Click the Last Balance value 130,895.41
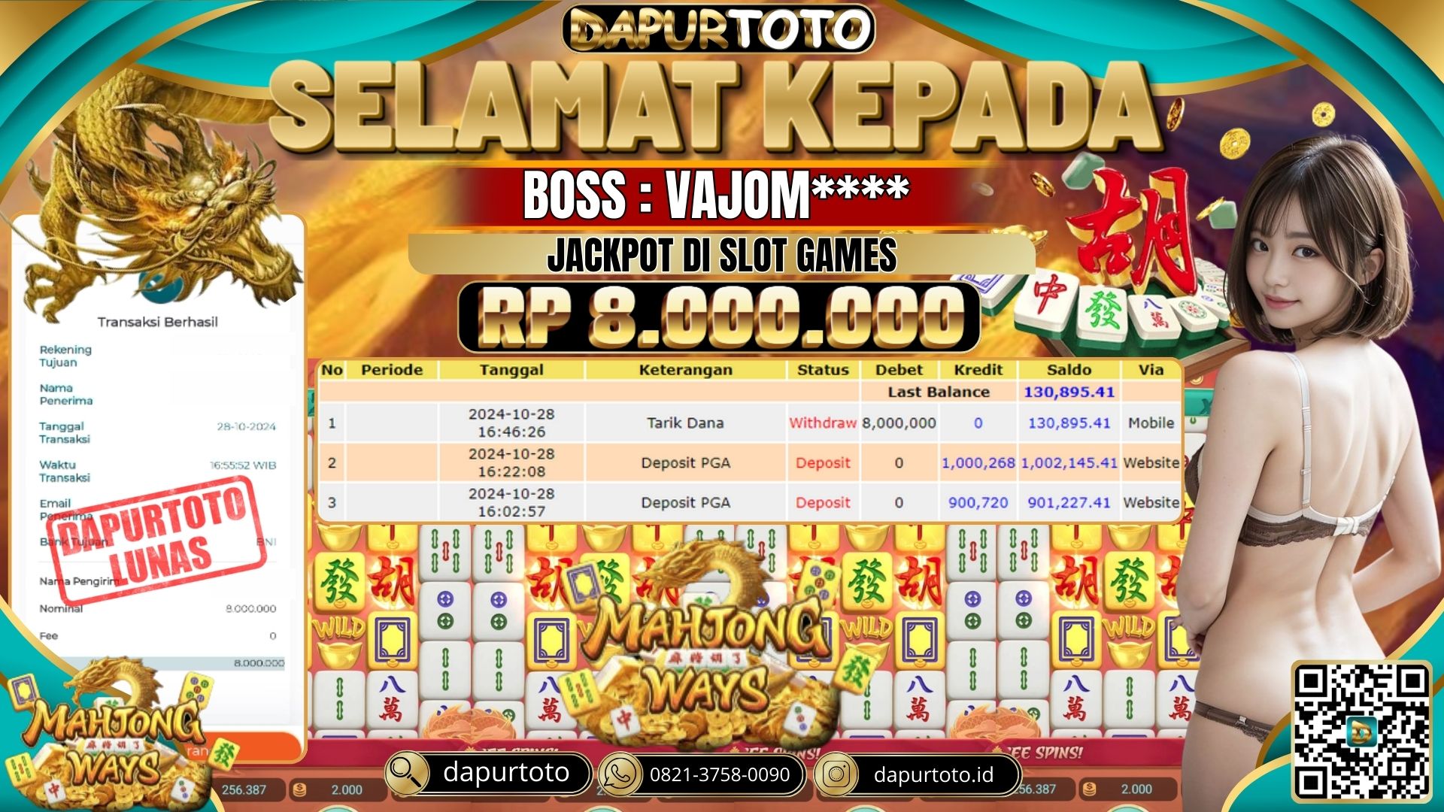1444x812 pixels. [x=1069, y=392]
